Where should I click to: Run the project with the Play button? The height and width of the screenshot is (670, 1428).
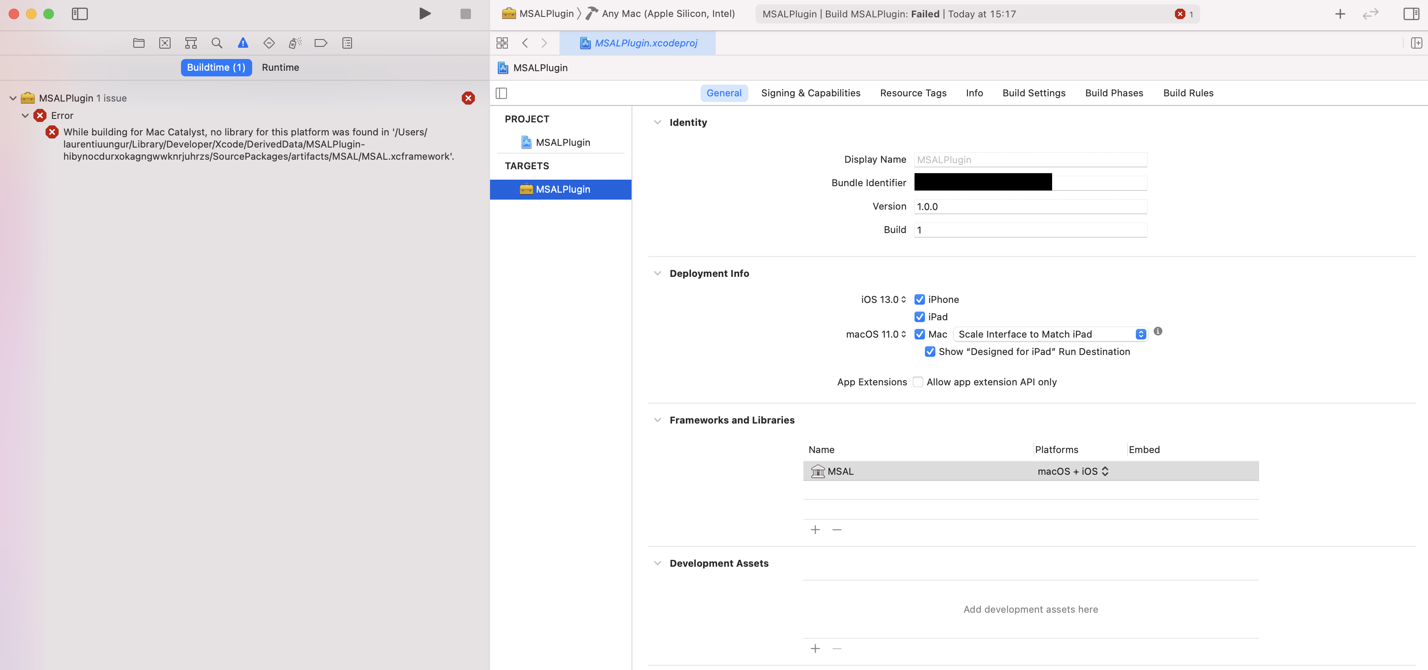pyautogui.click(x=425, y=13)
